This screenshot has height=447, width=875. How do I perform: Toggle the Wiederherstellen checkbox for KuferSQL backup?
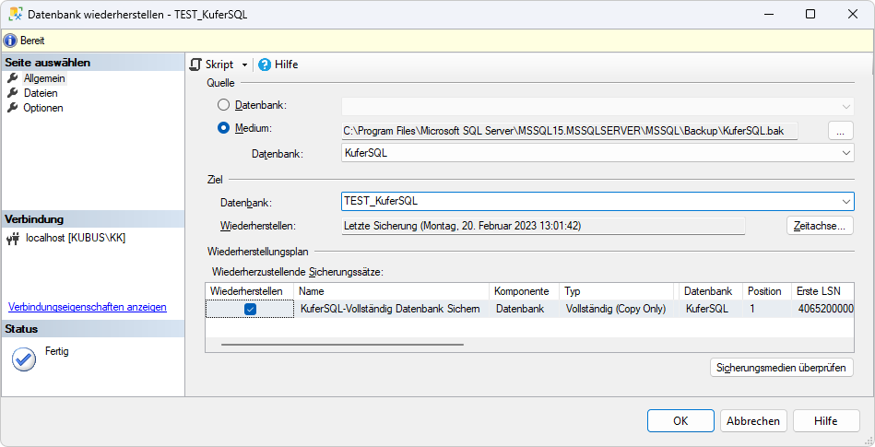coord(250,309)
